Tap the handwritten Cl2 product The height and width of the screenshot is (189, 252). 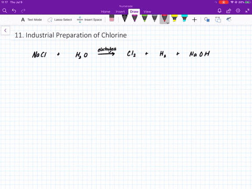(131, 54)
